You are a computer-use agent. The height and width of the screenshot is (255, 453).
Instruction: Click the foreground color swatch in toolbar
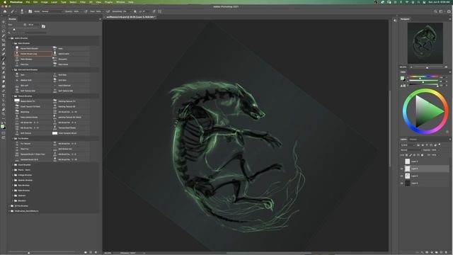click(3, 126)
